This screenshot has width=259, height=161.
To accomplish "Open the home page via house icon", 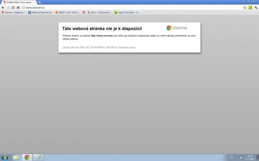I will pos(18,8).
